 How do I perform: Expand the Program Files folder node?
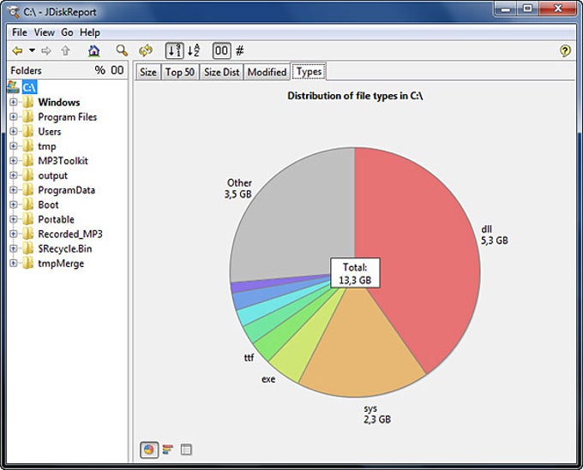(x=14, y=117)
